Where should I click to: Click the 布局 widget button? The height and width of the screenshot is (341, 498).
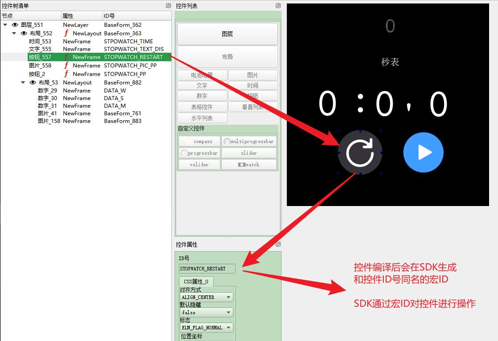click(x=228, y=57)
